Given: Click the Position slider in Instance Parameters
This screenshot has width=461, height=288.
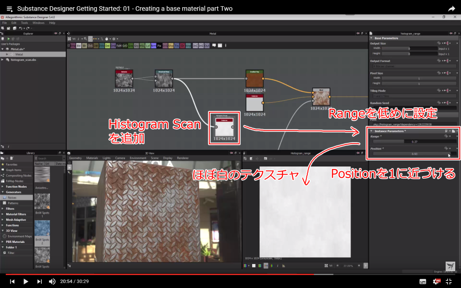Looking at the screenshot, I should [x=414, y=154].
